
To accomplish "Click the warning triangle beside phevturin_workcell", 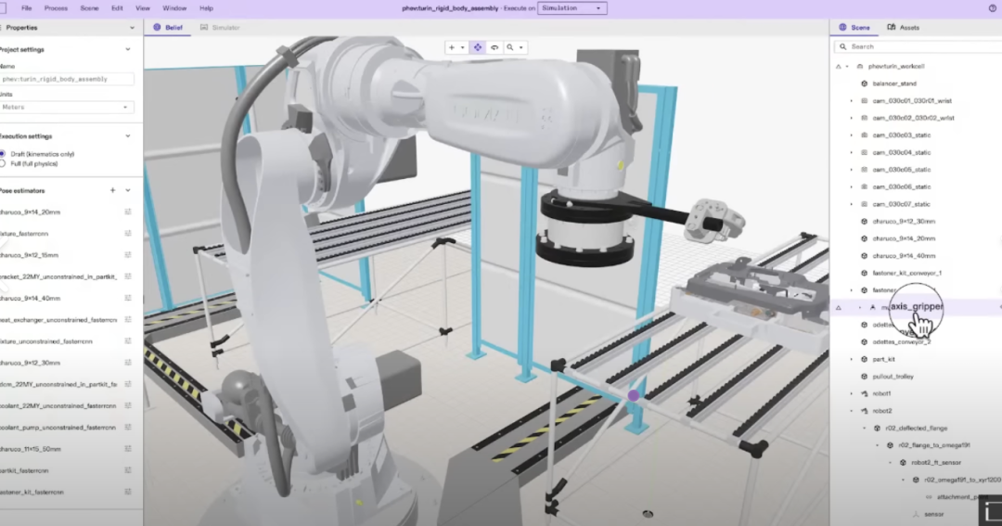I will click(x=839, y=67).
